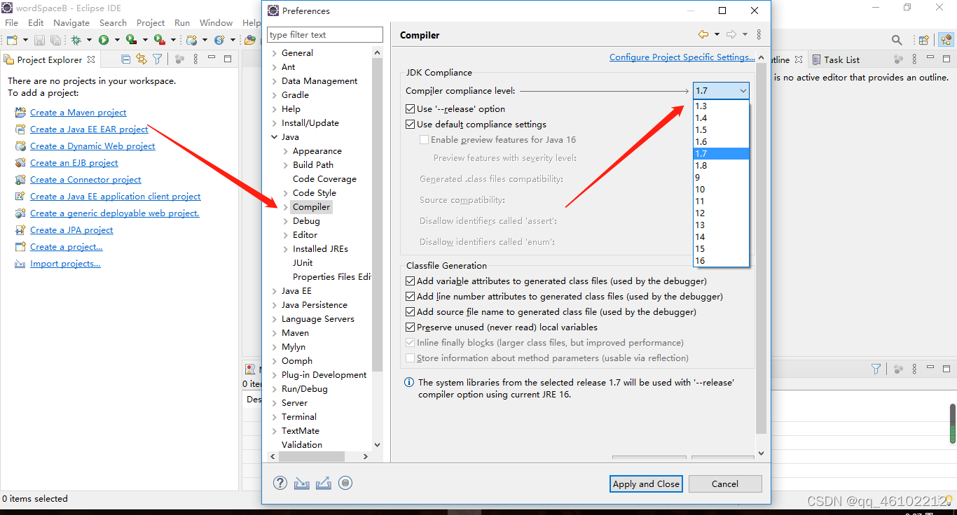957x515 pixels.
Task: Open the Edit menu
Action: pyautogui.click(x=36, y=22)
